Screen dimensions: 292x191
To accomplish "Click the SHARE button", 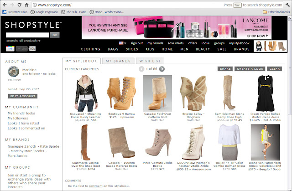I will [x=225, y=69].
